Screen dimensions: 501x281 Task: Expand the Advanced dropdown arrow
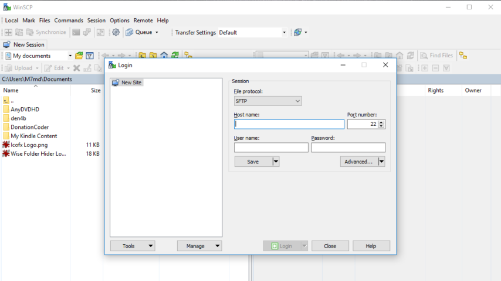(x=381, y=162)
